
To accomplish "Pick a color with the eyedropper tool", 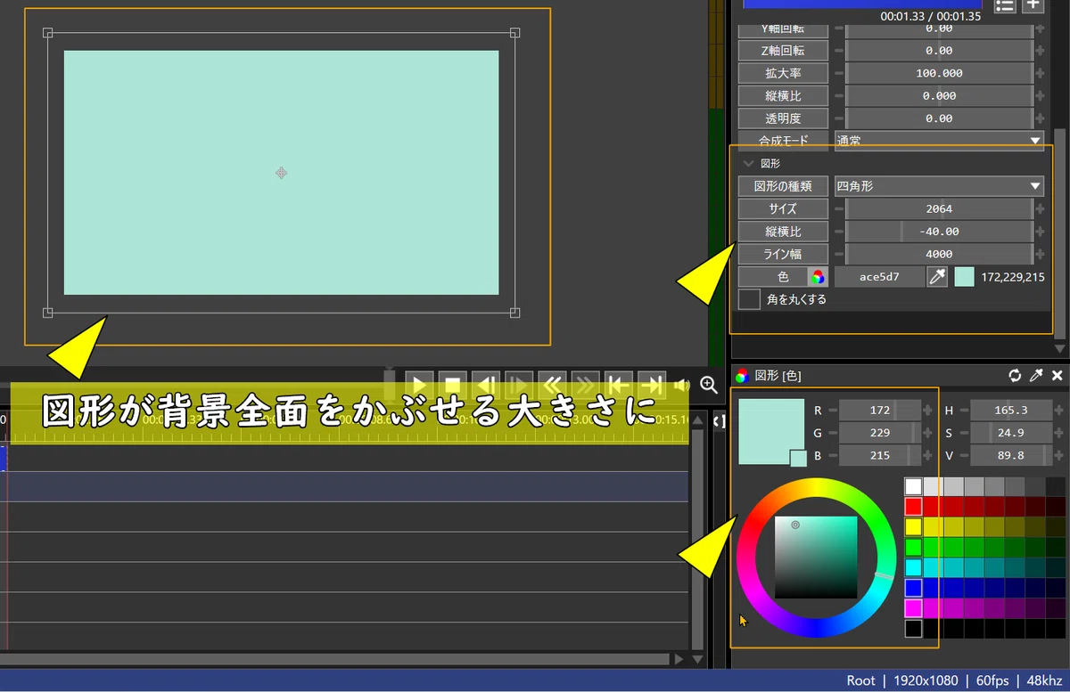I will [x=937, y=277].
